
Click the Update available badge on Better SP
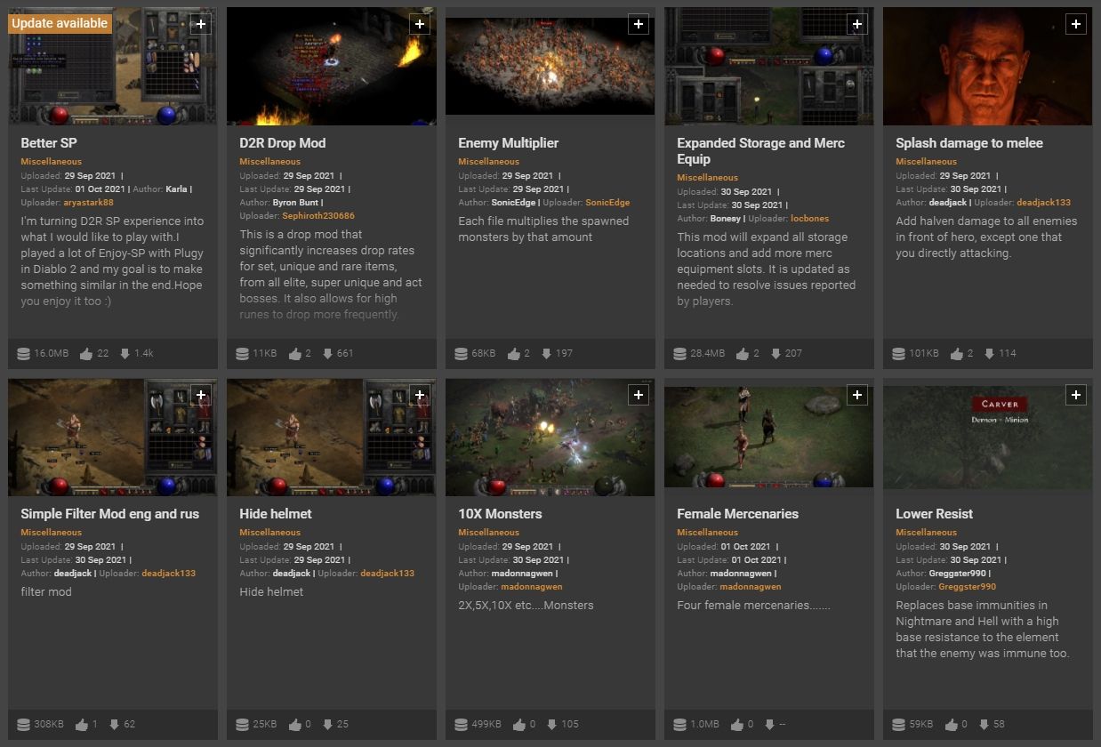(60, 23)
